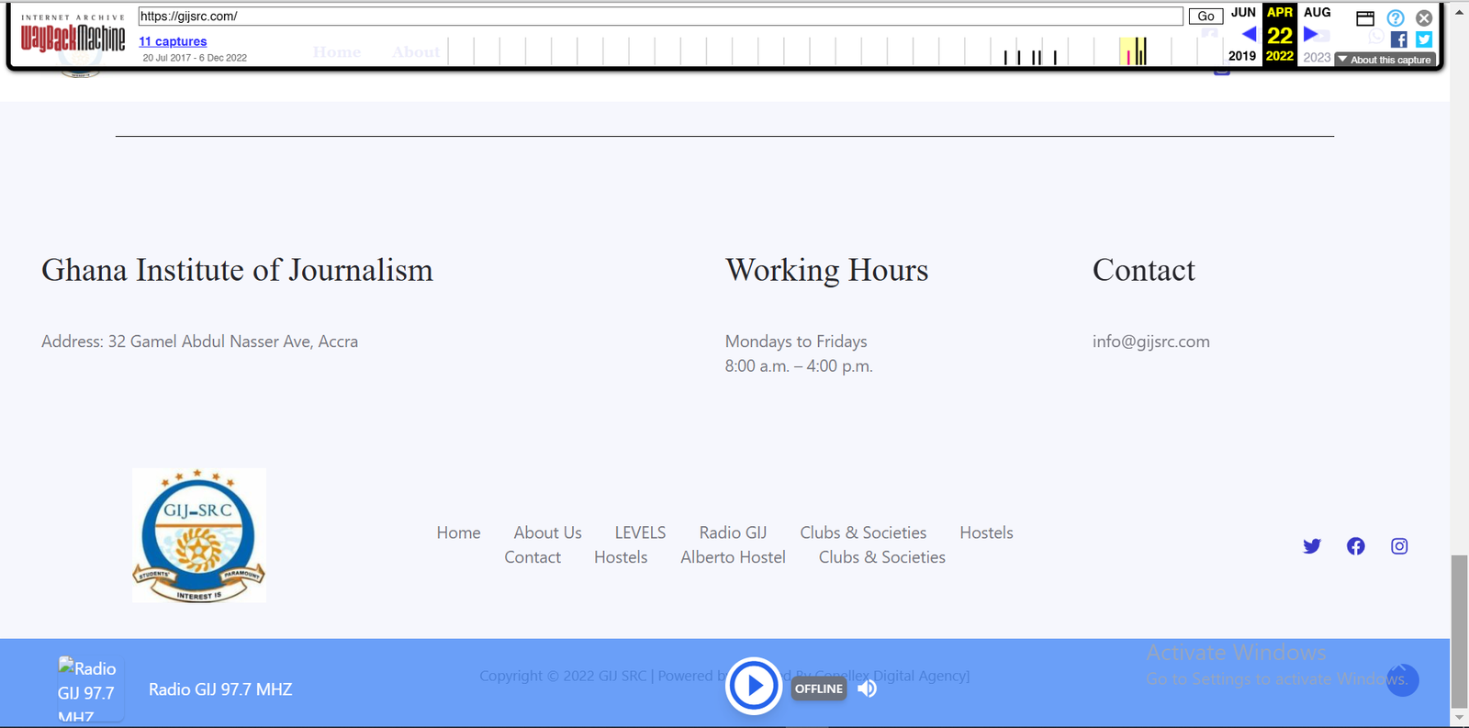Go to previous capture with left arrow
Image resolution: width=1469 pixels, height=728 pixels.
[x=1249, y=35]
